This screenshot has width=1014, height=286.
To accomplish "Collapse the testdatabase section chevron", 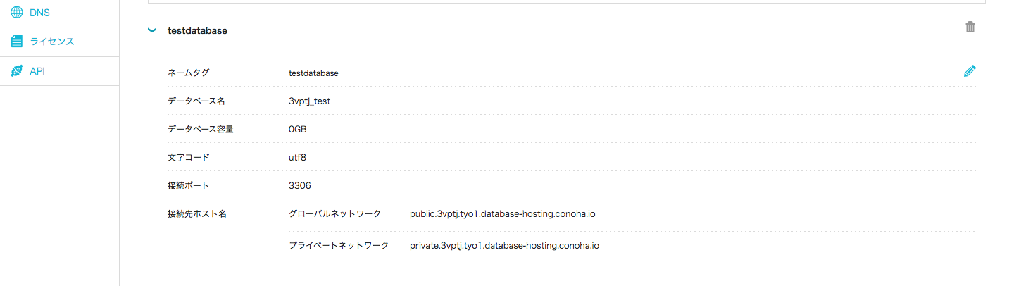I will 151,30.
